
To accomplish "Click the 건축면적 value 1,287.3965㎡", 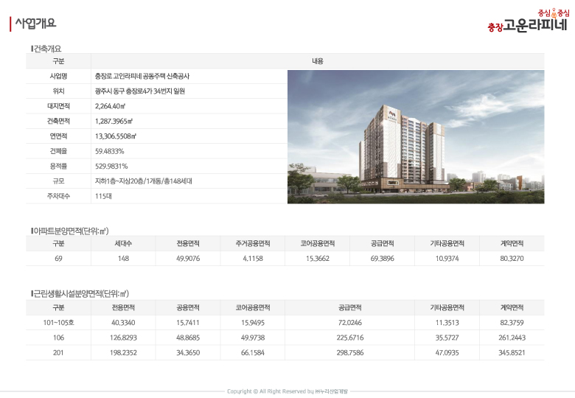I will (114, 122).
